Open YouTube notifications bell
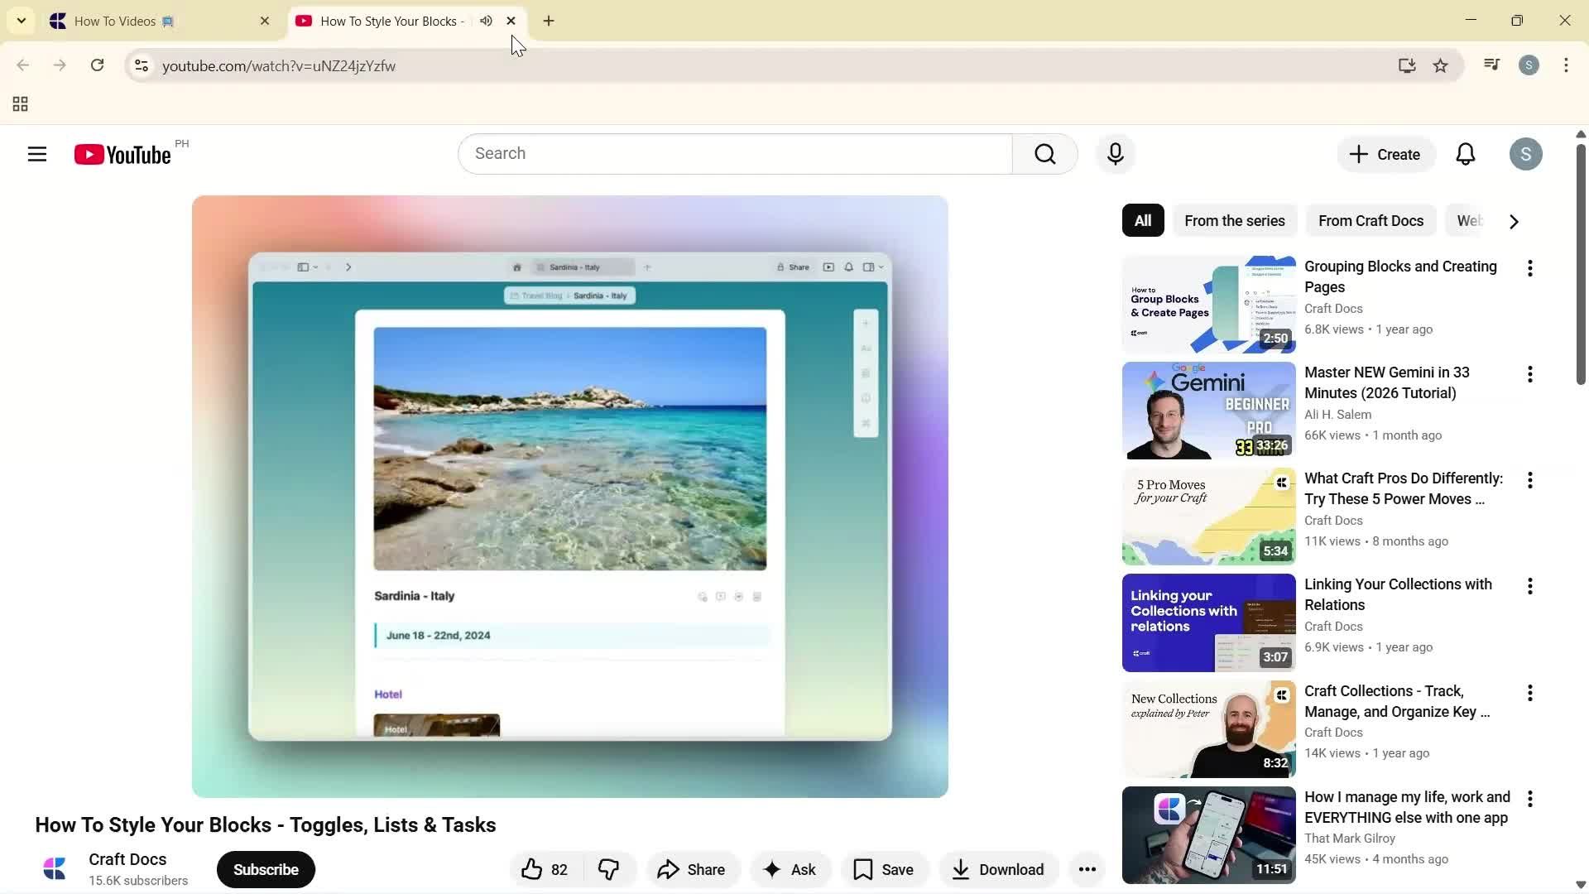The height and width of the screenshot is (894, 1589). [x=1465, y=154]
